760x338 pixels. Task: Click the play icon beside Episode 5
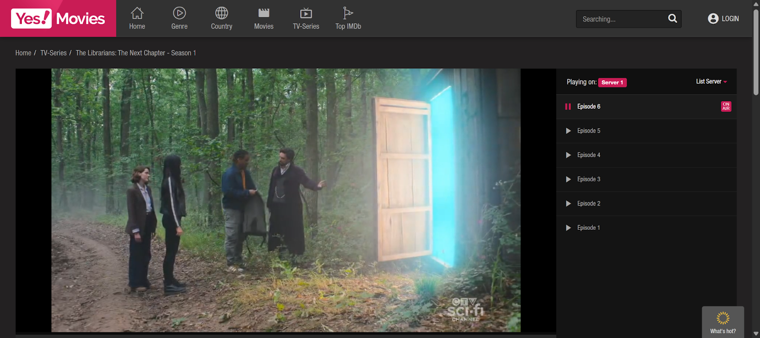[568, 131]
